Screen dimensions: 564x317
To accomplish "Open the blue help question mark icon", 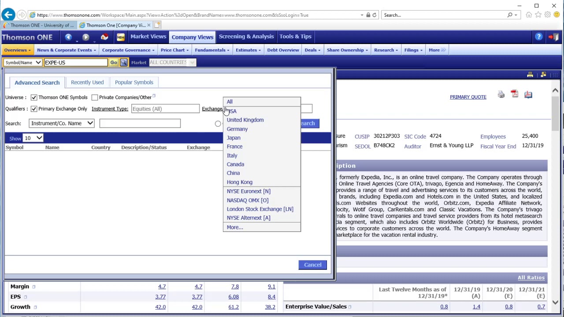I will pos(539,37).
